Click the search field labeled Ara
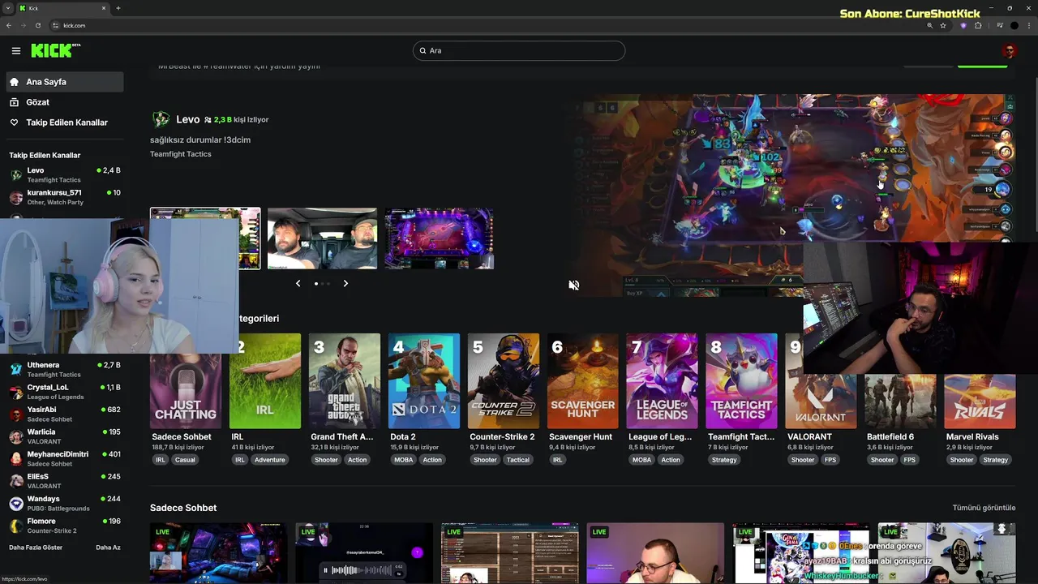This screenshot has height=584, width=1038. pos(519,50)
